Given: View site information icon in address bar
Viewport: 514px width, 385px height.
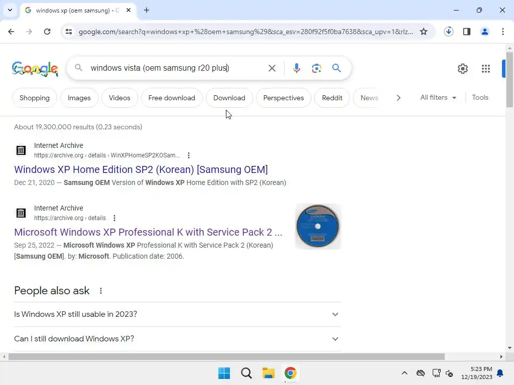Looking at the screenshot, I should [x=69, y=32].
